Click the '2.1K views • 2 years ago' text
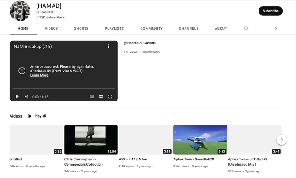Image resolution: width=296 pixels, height=178 pixels. click(136, 166)
